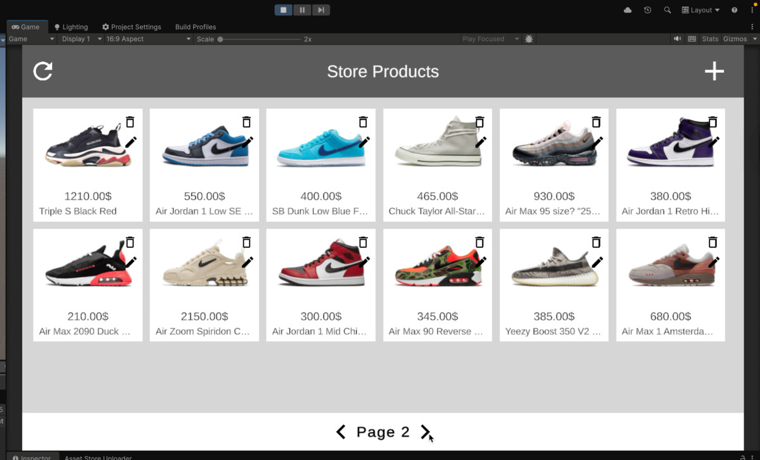The width and height of the screenshot is (760, 460).
Task: Switch to the Build Profiles tab
Action: (196, 27)
